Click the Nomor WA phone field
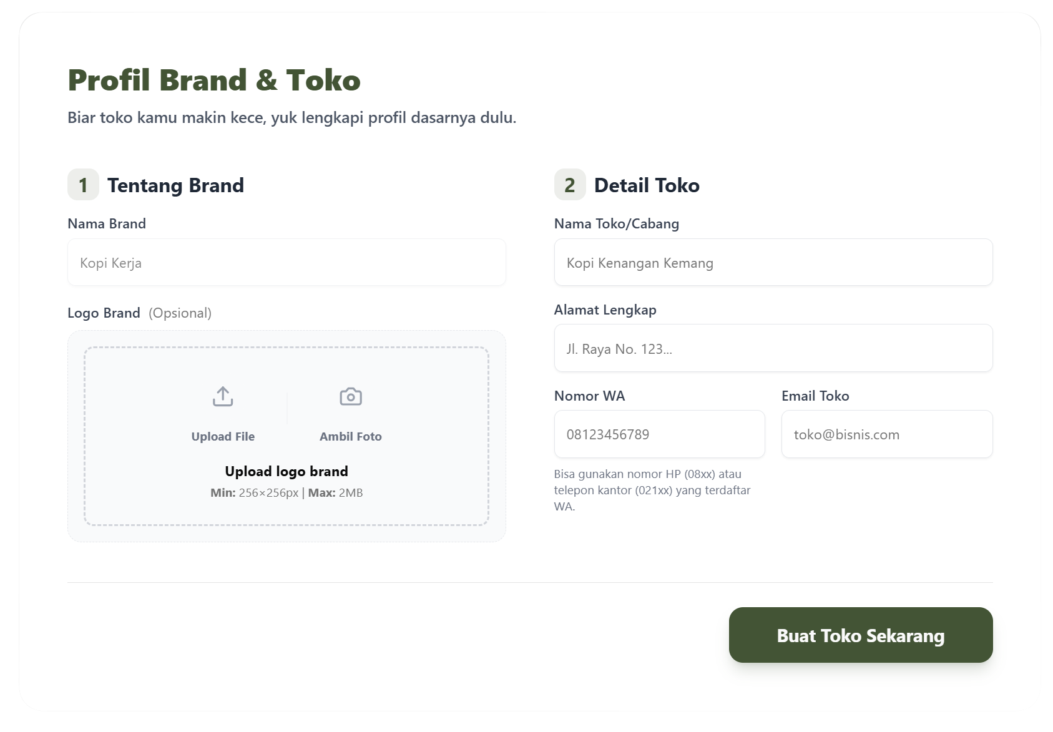The image size is (1053, 732). 659,434
